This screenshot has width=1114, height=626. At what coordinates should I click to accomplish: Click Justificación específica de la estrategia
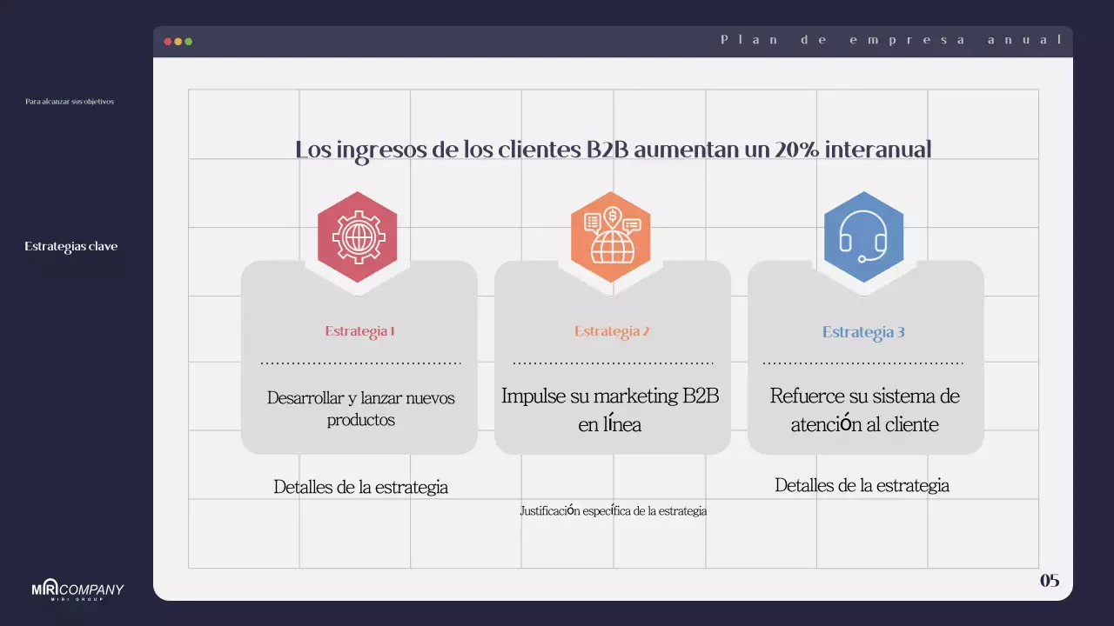614,511
